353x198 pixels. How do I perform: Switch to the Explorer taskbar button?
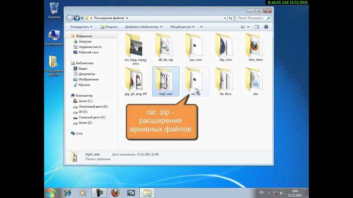(147, 193)
